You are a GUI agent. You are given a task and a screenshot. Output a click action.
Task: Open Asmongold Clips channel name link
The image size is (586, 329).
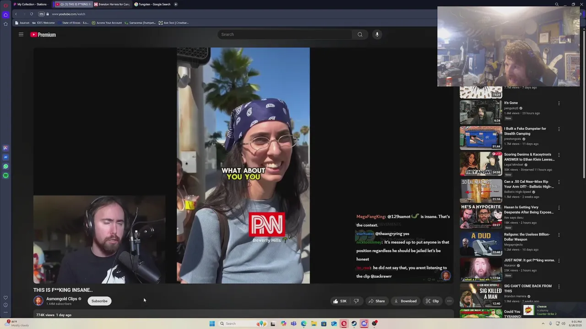62,299
